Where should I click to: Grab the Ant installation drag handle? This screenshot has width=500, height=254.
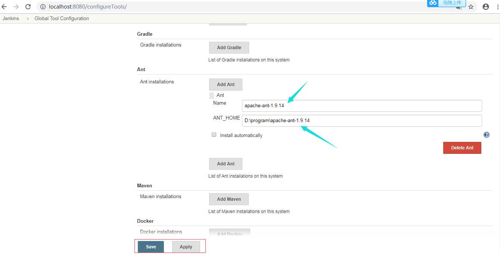pos(212,95)
